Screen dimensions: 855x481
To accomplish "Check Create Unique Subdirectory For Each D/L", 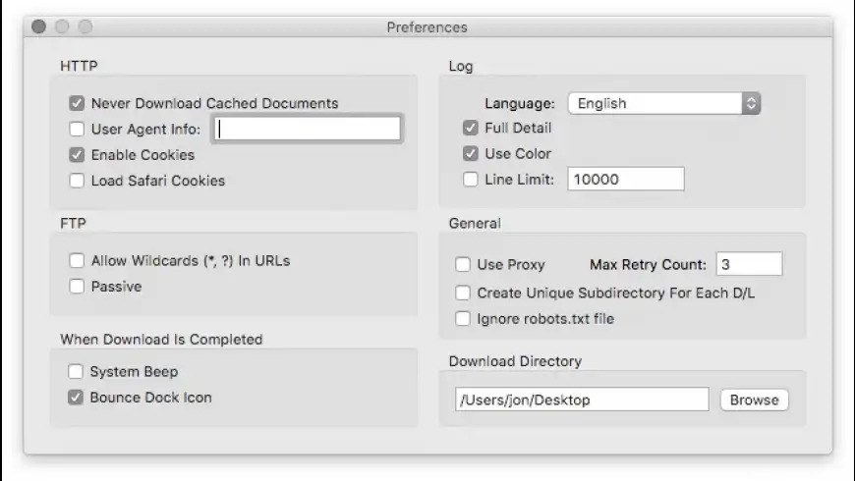I will point(462,293).
